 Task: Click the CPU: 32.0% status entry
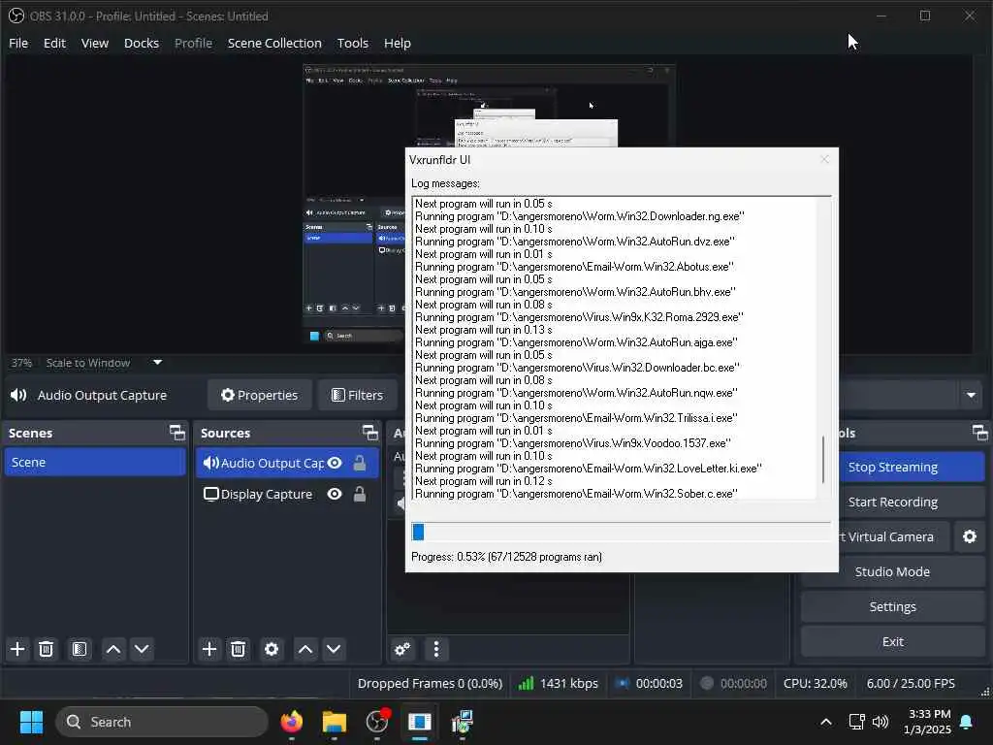click(x=815, y=684)
